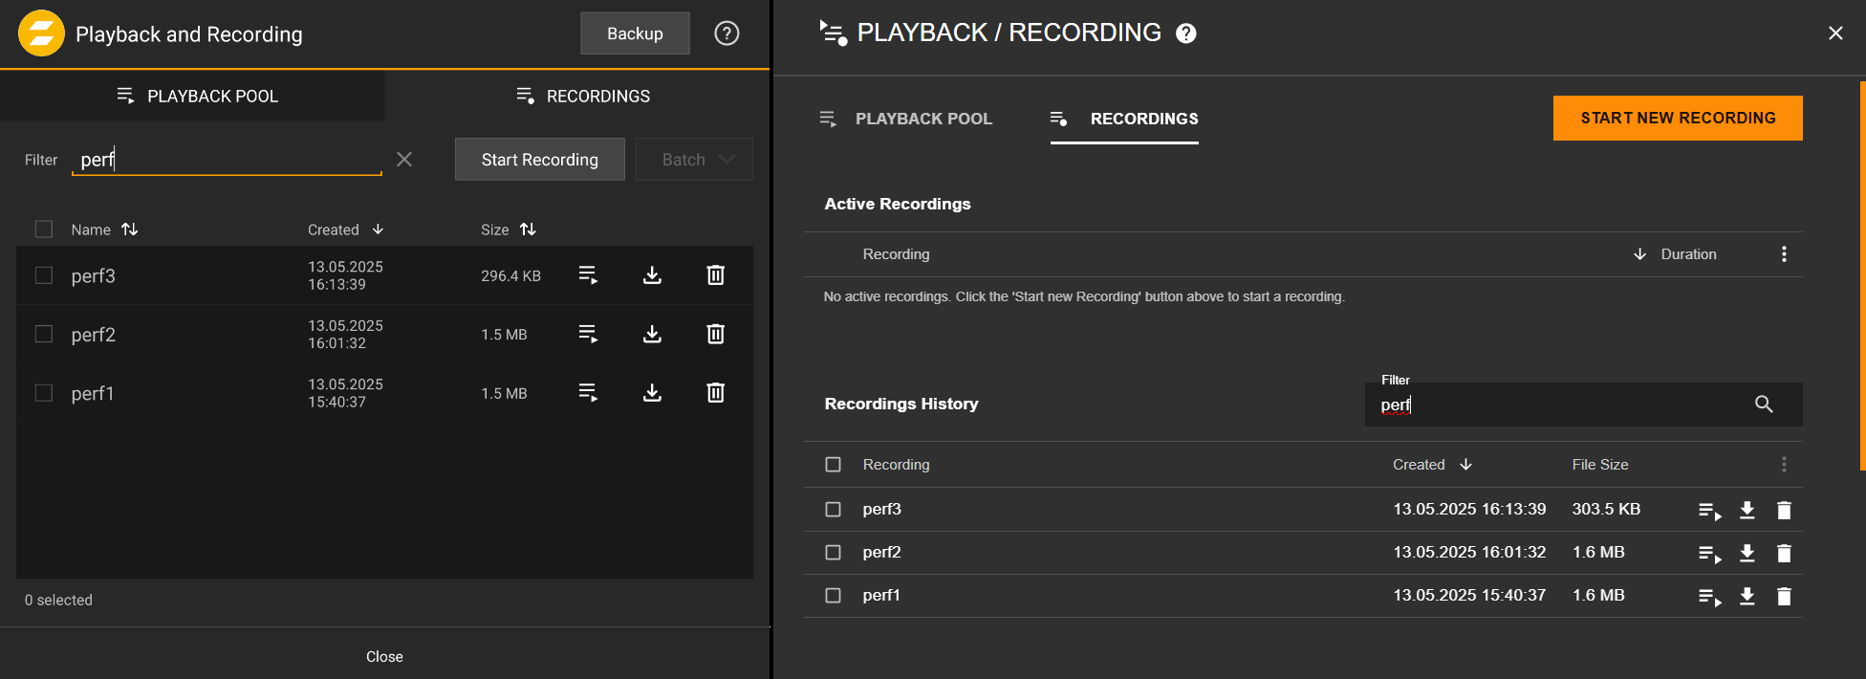Close the right PLAYBACK / RECORDING panel
This screenshot has width=1866, height=679.
pos(1835,33)
